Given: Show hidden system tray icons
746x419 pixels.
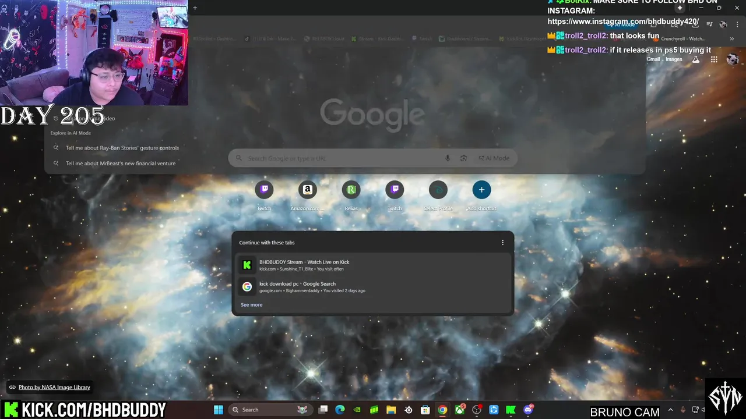Looking at the screenshot, I should 670,410.
